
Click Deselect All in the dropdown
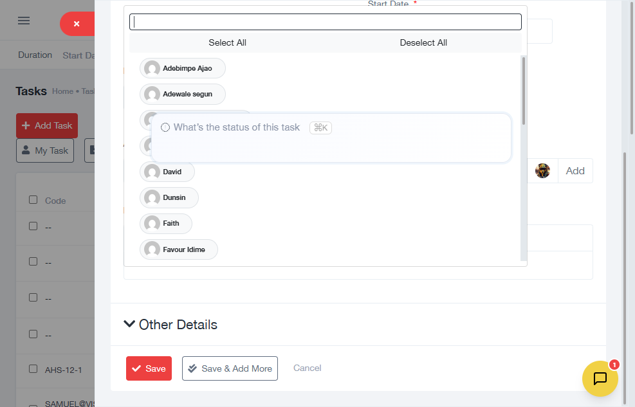click(423, 42)
